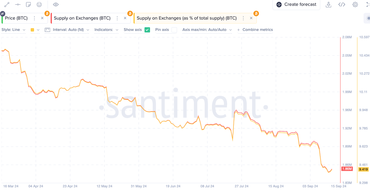Image resolution: width=370 pixels, height=191 pixels.
Task: Remove Supply on Exchanges as % metric
Action: (x=251, y=18)
